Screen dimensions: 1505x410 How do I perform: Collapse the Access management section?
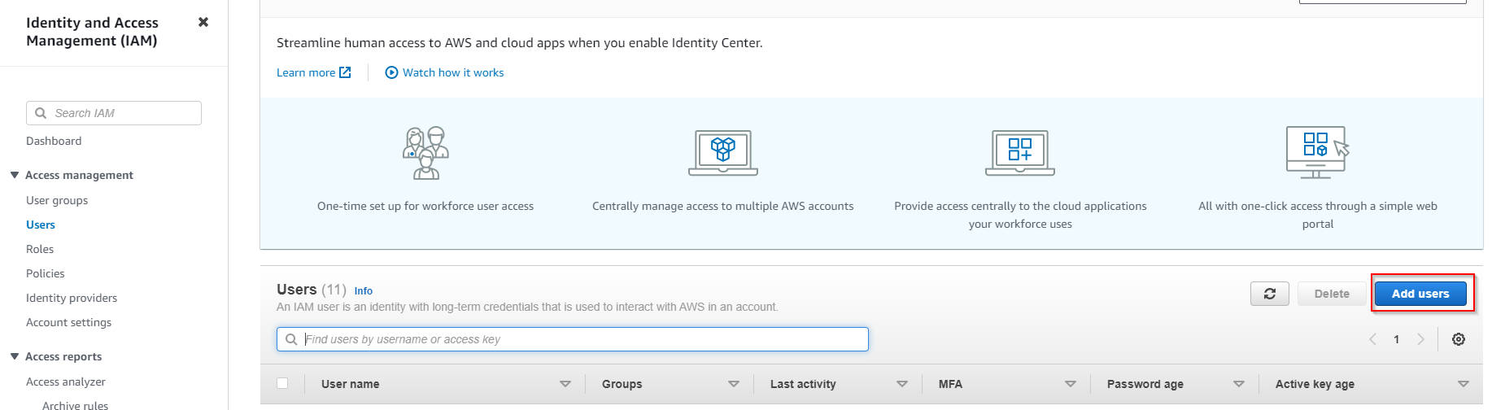click(x=15, y=175)
